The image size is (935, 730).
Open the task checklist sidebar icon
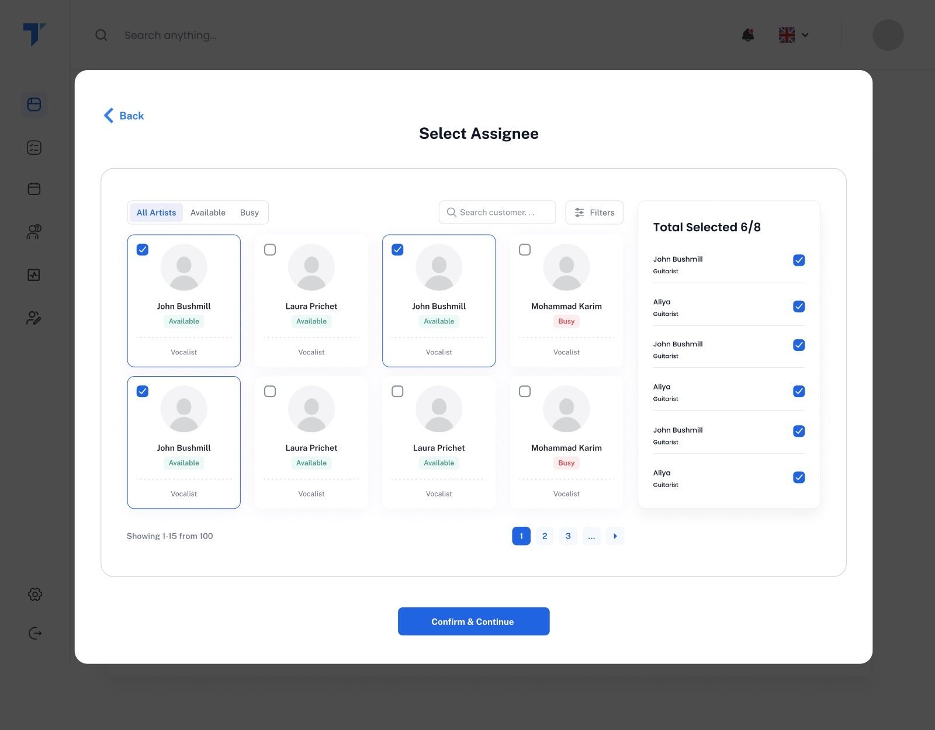(34, 148)
